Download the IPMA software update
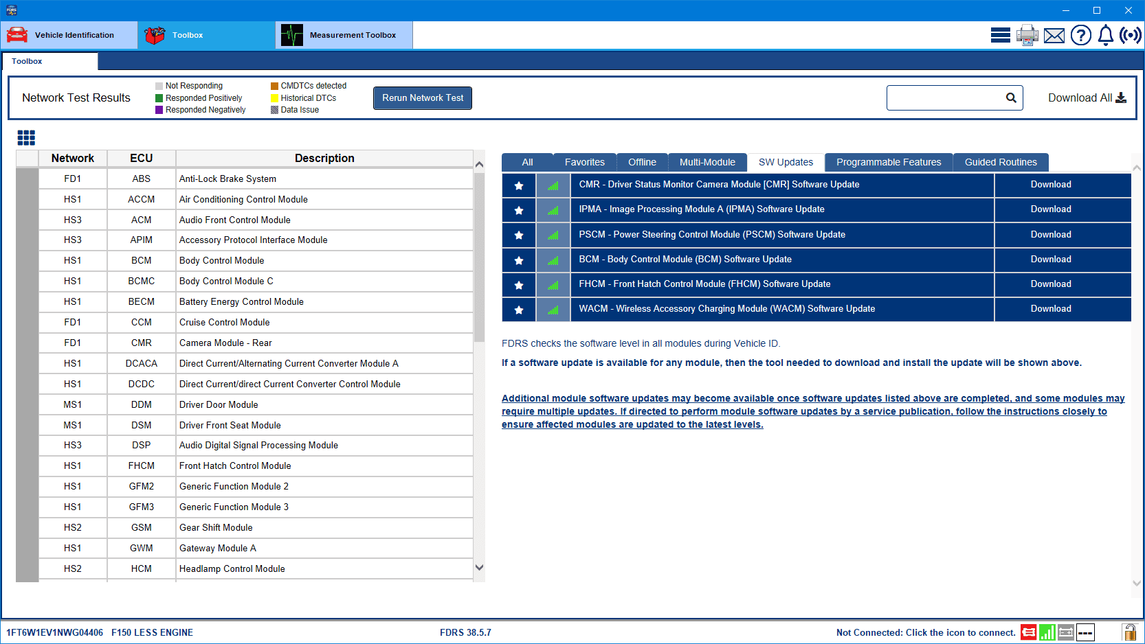1145x644 pixels. pyautogui.click(x=1050, y=209)
